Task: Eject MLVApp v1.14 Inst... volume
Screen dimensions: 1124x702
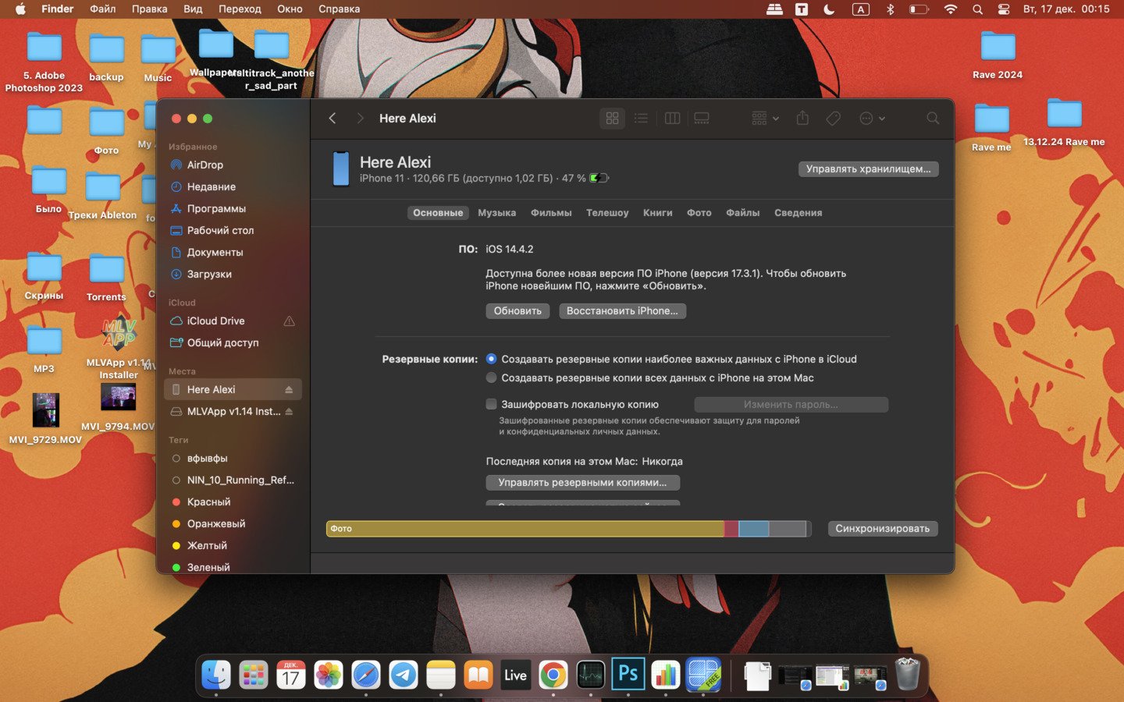Action: (289, 412)
